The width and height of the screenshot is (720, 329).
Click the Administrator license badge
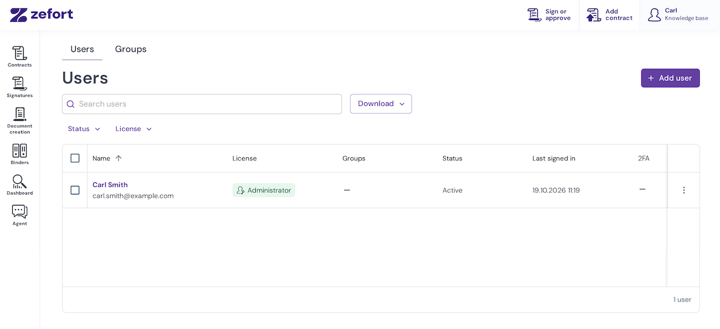click(264, 190)
